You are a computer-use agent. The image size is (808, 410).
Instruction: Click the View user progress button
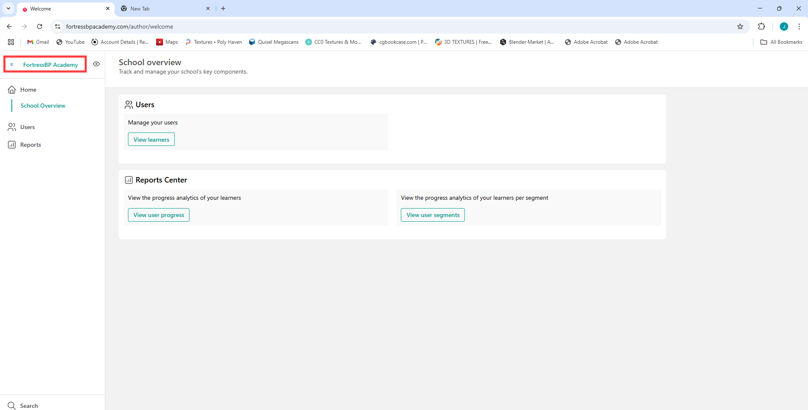(x=159, y=215)
